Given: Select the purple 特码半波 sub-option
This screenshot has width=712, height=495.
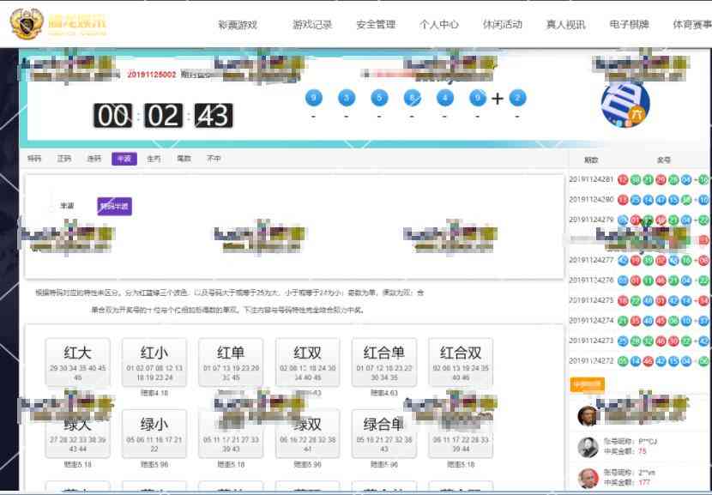Looking at the screenshot, I should pos(114,206).
